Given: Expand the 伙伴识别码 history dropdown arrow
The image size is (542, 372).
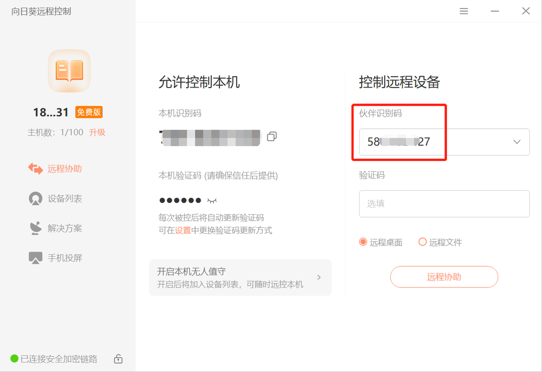Looking at the screenshot, I should click(517, 142).
